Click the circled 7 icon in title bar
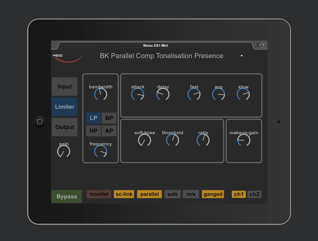The width and height of the screenshot is (318, 241). [x=263, y=45]
